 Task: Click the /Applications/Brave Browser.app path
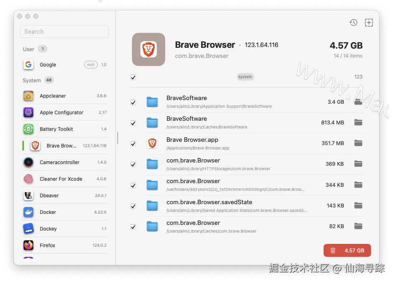[x=198, y=148]
